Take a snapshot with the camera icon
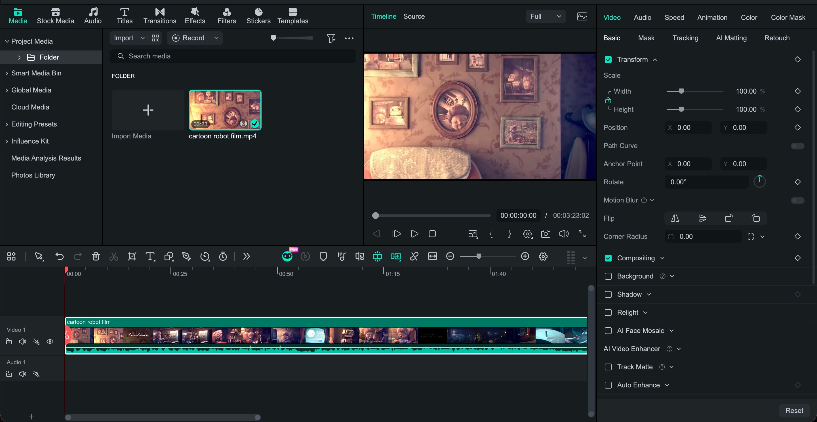 pos(546,234)
